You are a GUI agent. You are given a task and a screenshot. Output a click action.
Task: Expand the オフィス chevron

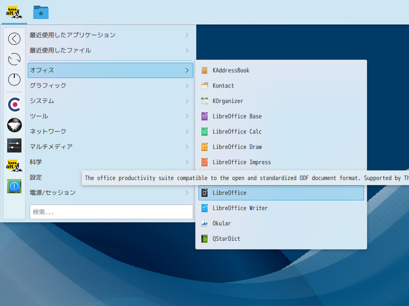click(187, 70)
